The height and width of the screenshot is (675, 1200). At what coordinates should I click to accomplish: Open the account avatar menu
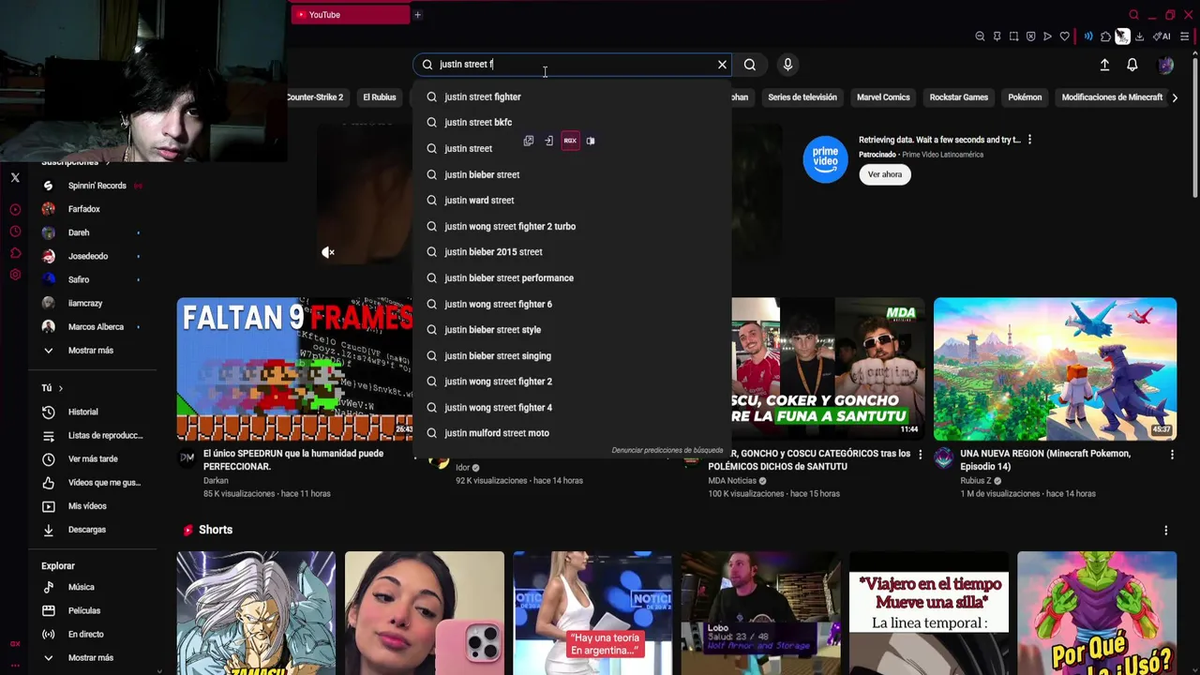pyautogui.click(x=1165, y=65)
